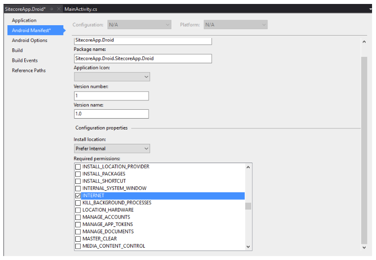Screen dimensions: 376x260
Task: Expand the Application Icon dropdown
Action: pos(112,77)
